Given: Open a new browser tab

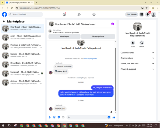Looking at the screenshot, I should coord(36,3).
